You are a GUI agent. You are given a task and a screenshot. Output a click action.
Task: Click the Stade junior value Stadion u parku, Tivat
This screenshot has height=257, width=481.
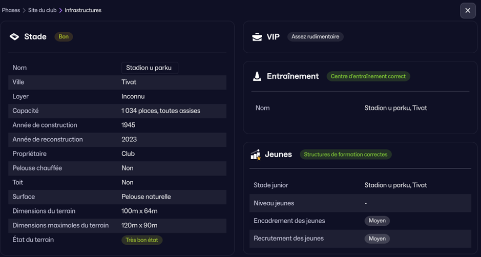[395, 185]
